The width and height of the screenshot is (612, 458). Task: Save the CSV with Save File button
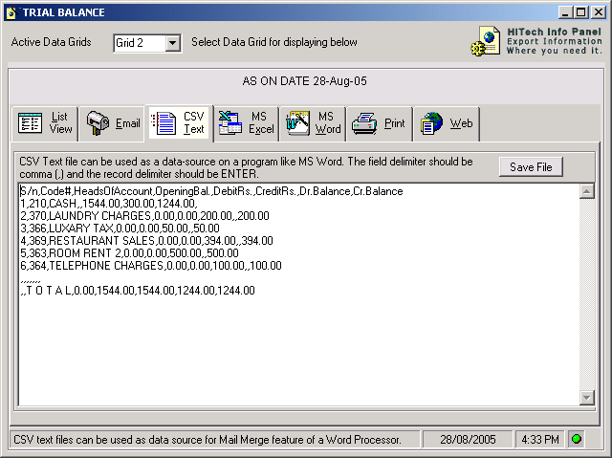click(531, 167)
